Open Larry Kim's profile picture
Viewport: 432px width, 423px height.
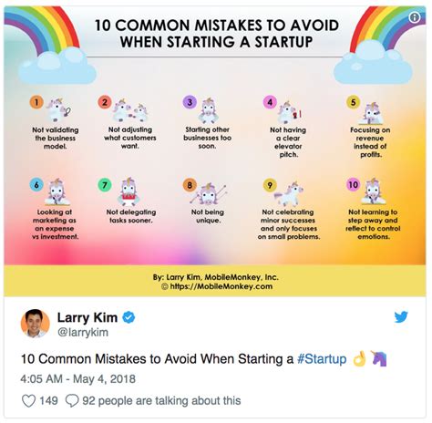[x=36, y=324]
